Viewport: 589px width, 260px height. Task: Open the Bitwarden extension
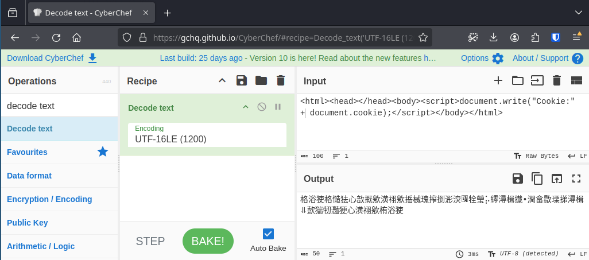tap(556, 37)
